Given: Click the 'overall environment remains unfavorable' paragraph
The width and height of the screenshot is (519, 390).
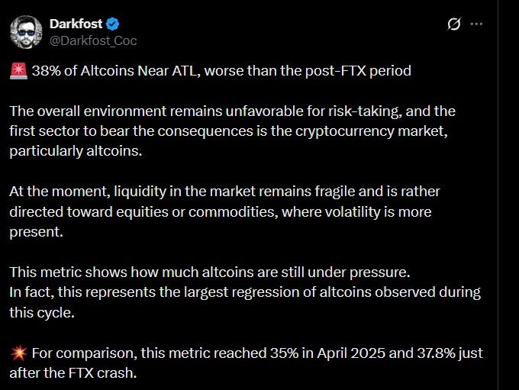Looking at the screenshot, I should (x=153, y=111).
